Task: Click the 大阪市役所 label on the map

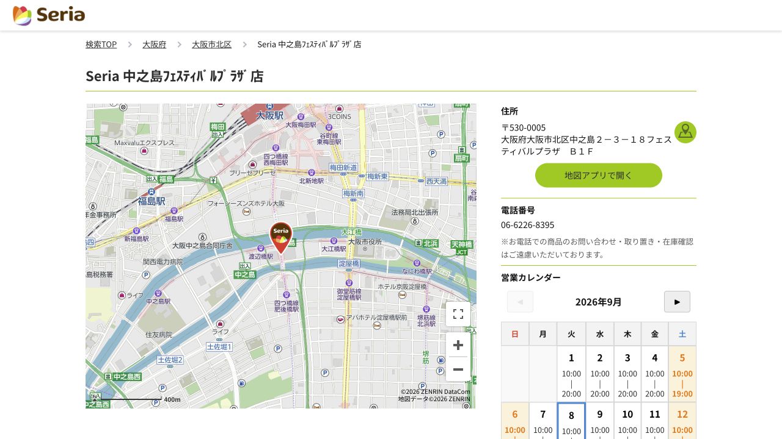Action: [x=365, y=241]
